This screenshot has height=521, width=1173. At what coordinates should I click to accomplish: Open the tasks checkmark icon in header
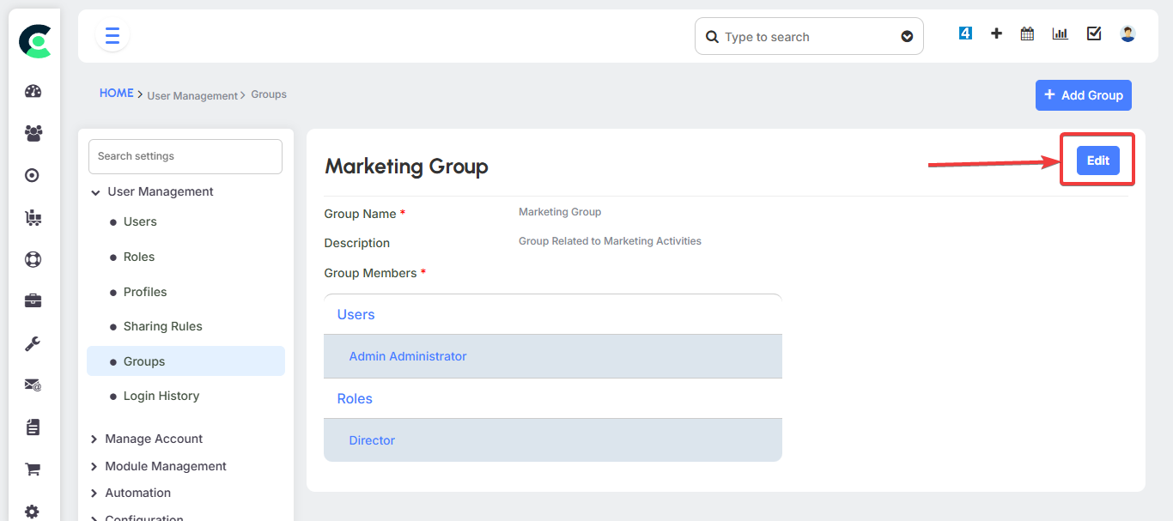(x=1094, y=34)
